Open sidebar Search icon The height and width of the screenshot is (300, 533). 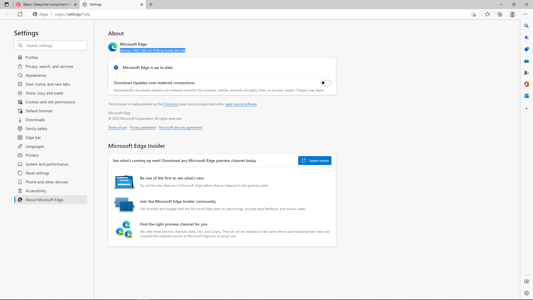pyautogui.click(x=526, y=26)
